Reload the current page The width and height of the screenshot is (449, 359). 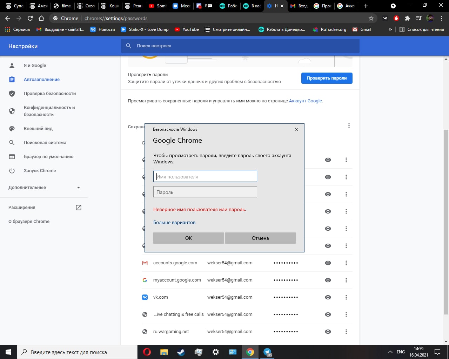tap(30, 18)
